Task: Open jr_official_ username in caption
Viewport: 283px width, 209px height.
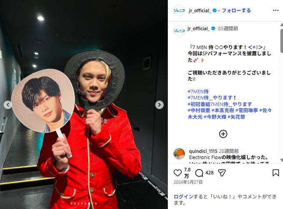Action: point(198,28)
